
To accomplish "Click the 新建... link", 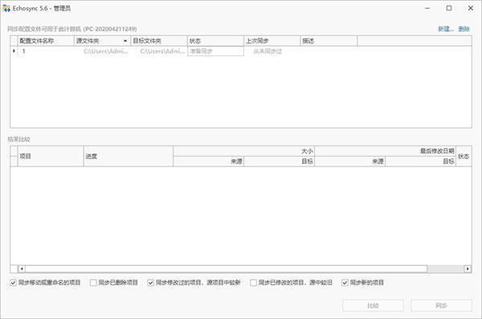I will click(x=446, y=29).
